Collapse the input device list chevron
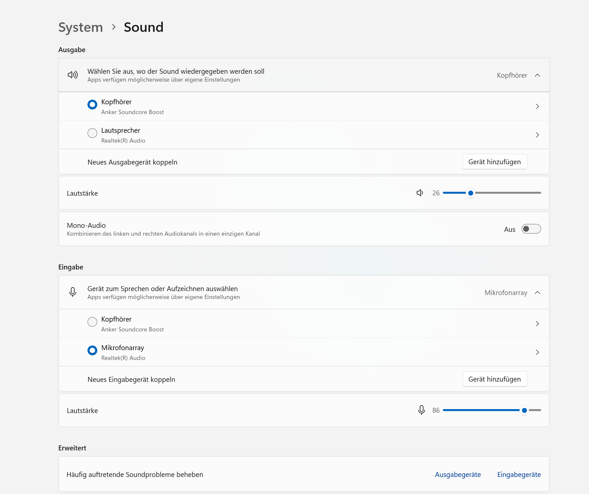Screen dimensions: 589x494 [537, 292]
